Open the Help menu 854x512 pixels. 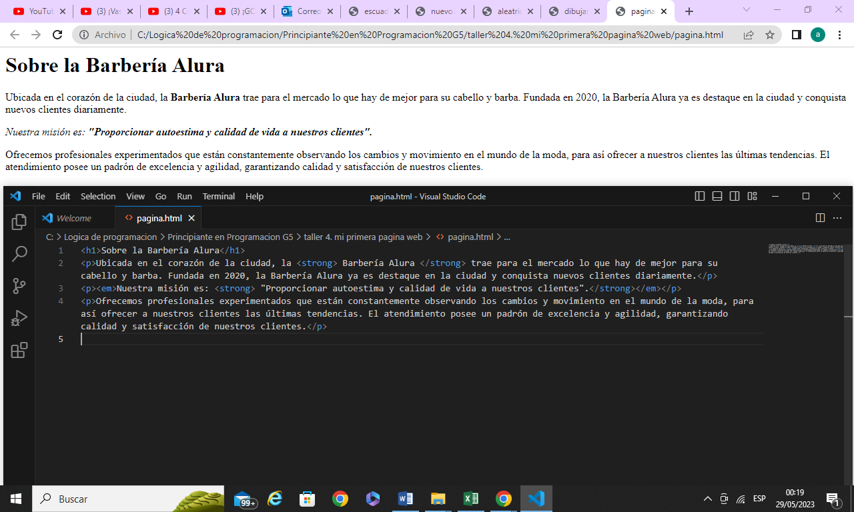click(x=254, y=196)
